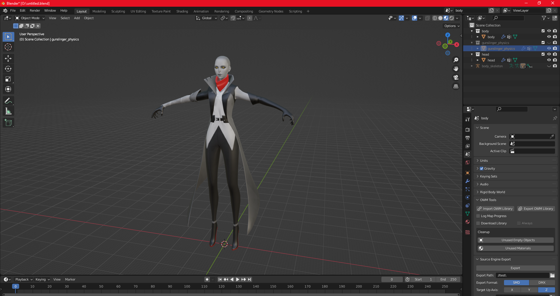Play the animation forward

237,279
